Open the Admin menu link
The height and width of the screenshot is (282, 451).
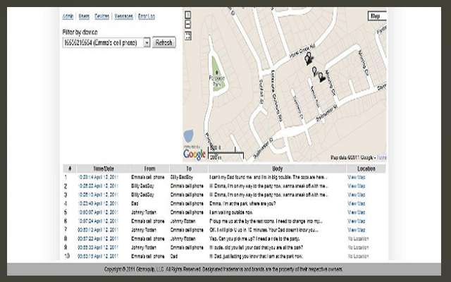68,14
